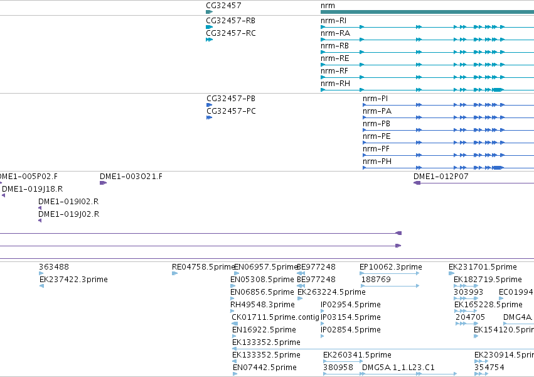Click the EN05308.5prime label

coord(262,280)
